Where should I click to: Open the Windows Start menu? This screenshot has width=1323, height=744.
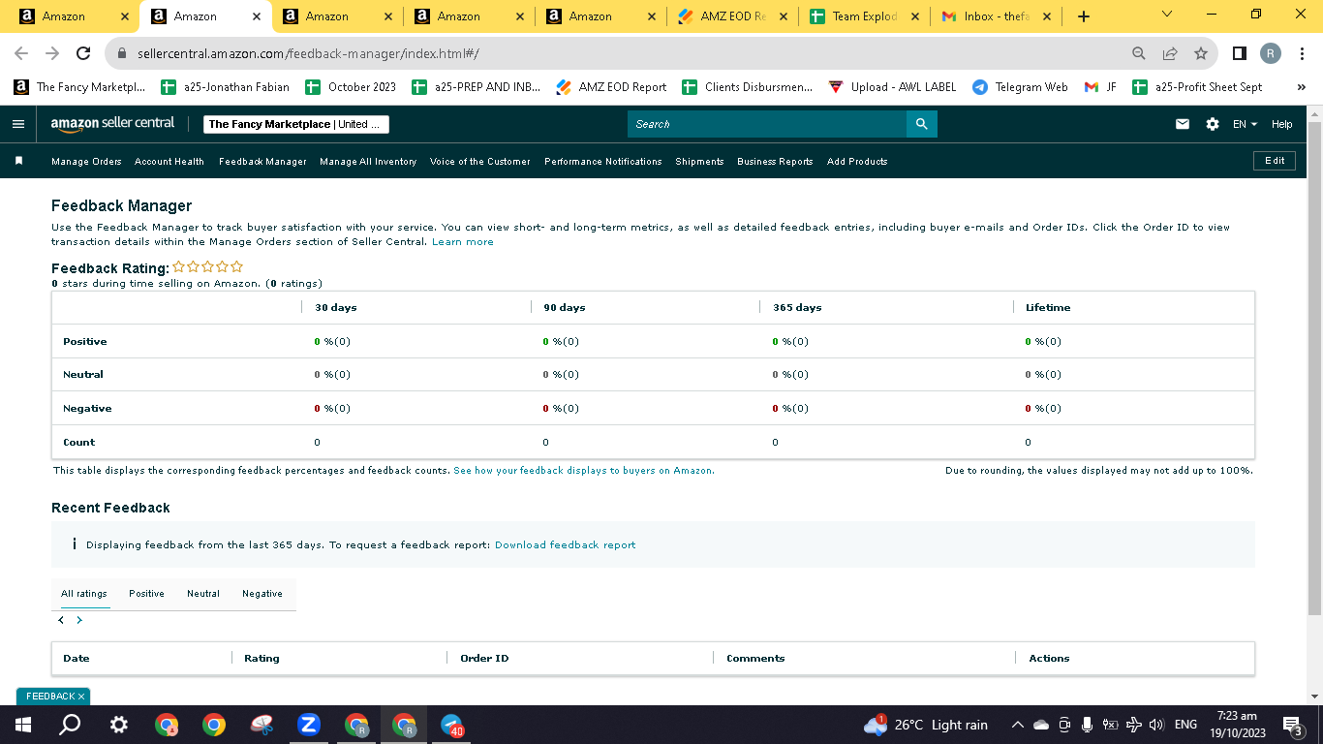coord(23,725)
